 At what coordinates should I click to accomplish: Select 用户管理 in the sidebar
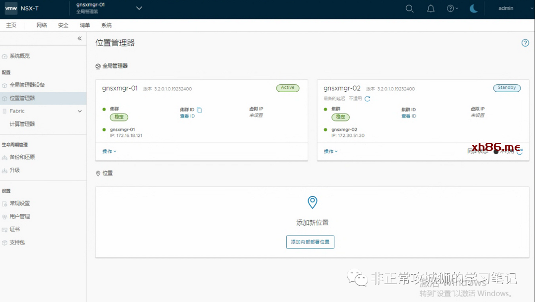20,216
